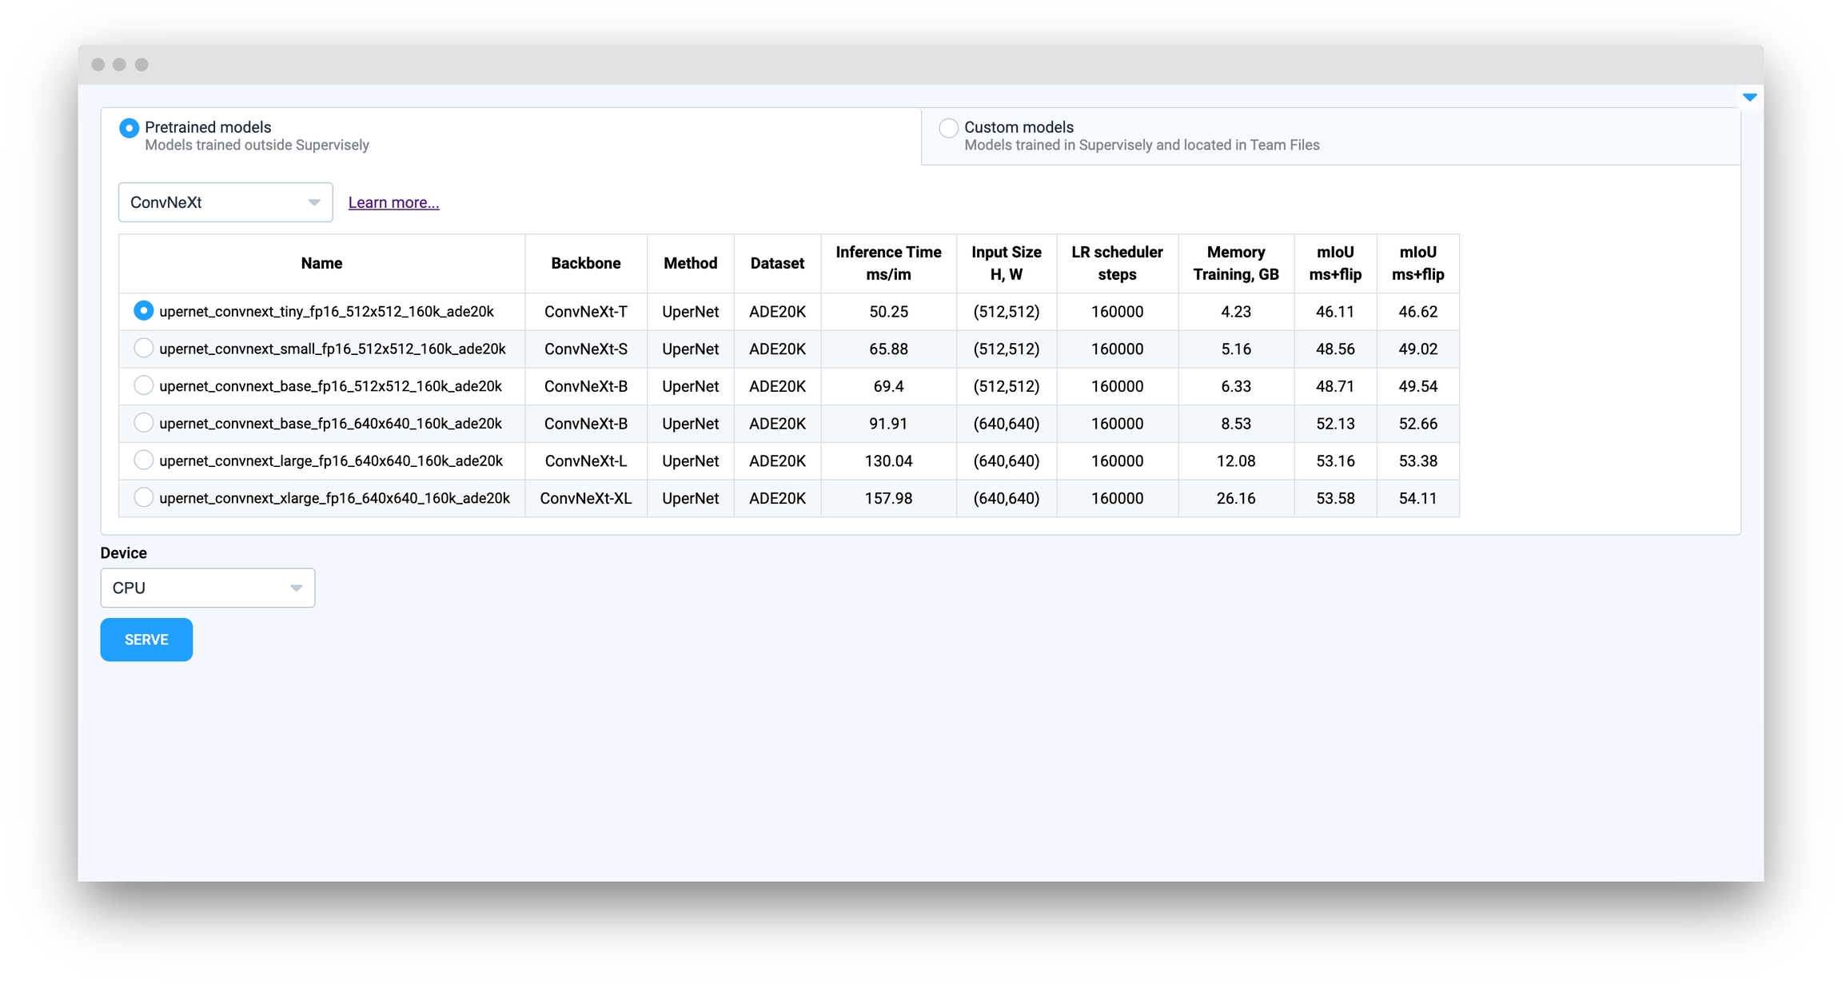Image resolution: width=1842 pixels, height=993 pixels.
Task: Select upernet_convnext_xlarge_fp16_640x640 model radio
Action: (143, 497)
